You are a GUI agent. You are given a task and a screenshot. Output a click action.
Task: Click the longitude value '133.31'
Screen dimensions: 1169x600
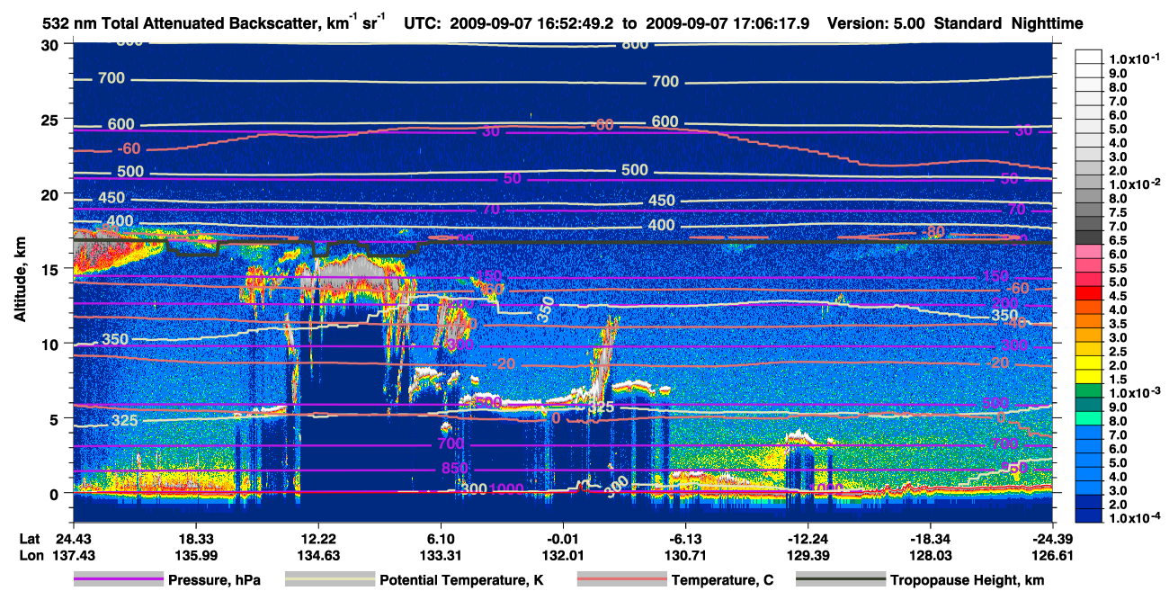tap(440, 555)
